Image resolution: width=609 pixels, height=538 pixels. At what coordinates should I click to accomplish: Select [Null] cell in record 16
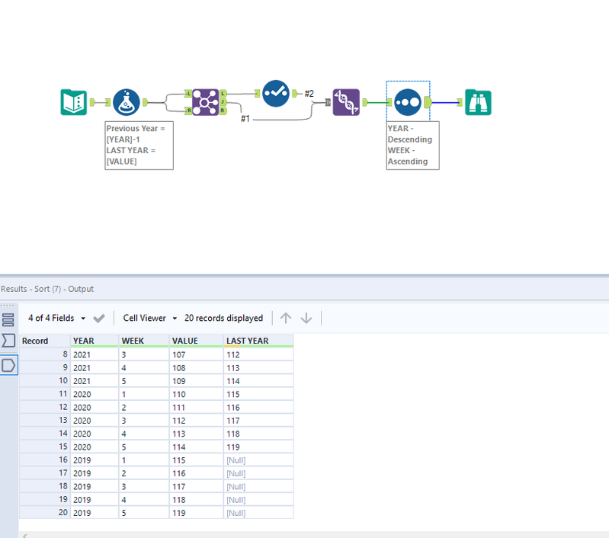[258, 460]
